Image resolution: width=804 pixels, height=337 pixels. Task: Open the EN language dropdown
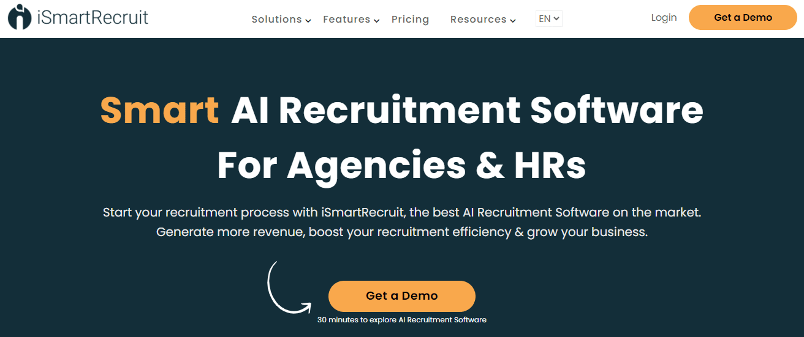click(x=548, y=19)
